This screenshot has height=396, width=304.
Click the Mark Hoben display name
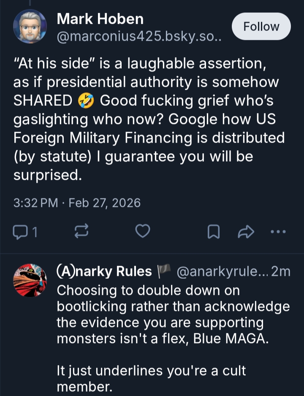point(100,19)
